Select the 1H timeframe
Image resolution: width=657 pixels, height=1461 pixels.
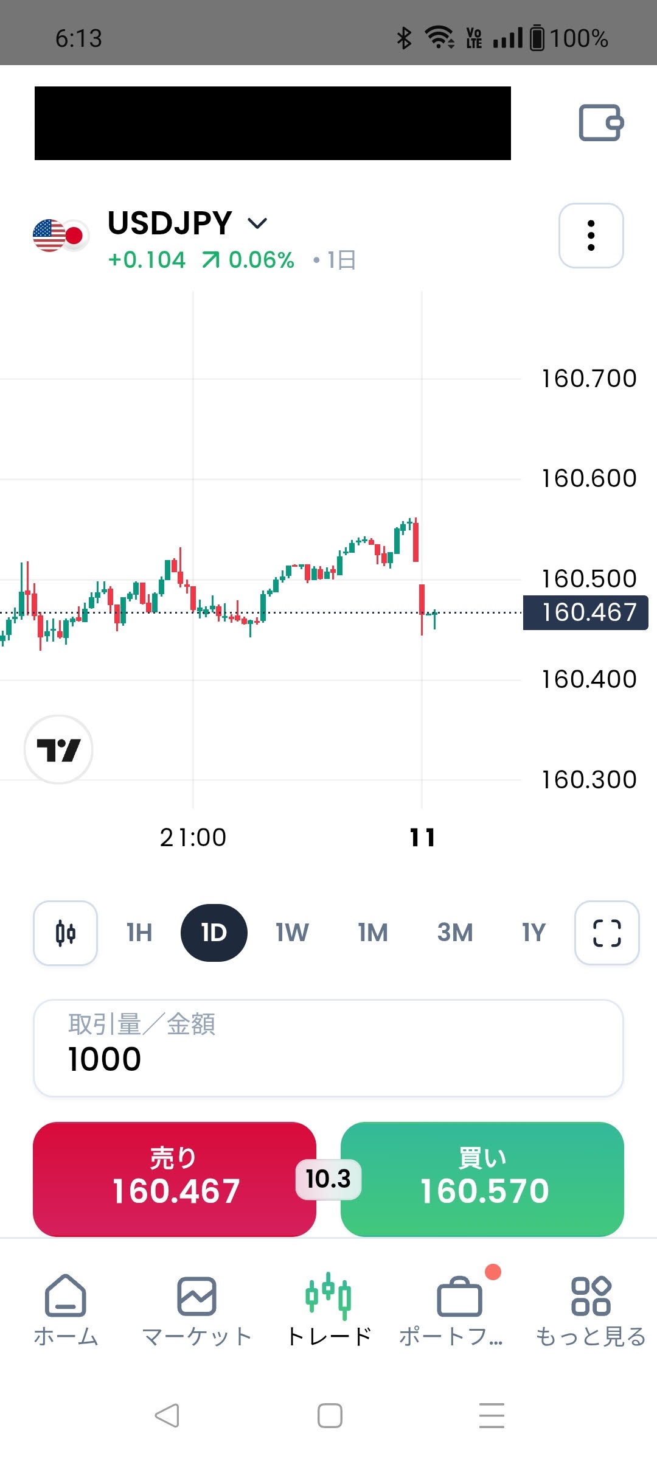tap(139, 933)
